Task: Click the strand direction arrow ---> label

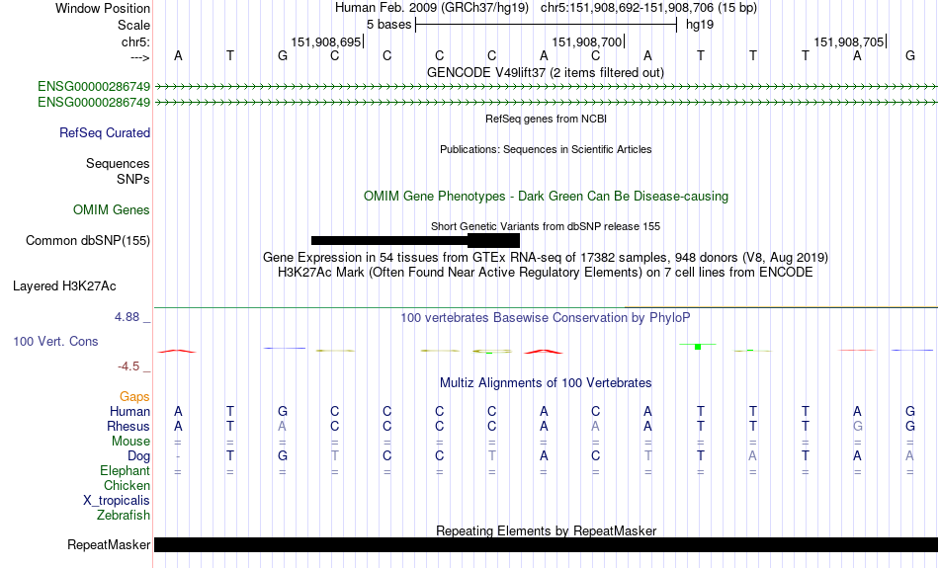Action: point(140,57)
